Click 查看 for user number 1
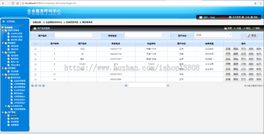Screen dimensions: 264x134 pos(228,49)
